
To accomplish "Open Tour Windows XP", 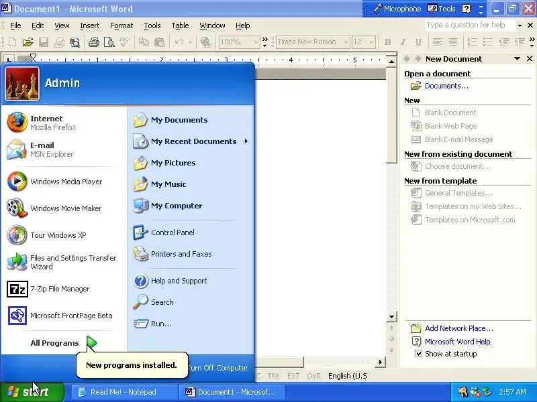I will pos(64,235).
